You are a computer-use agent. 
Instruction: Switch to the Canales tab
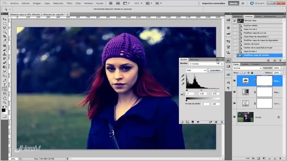click(x=245, y=64)
